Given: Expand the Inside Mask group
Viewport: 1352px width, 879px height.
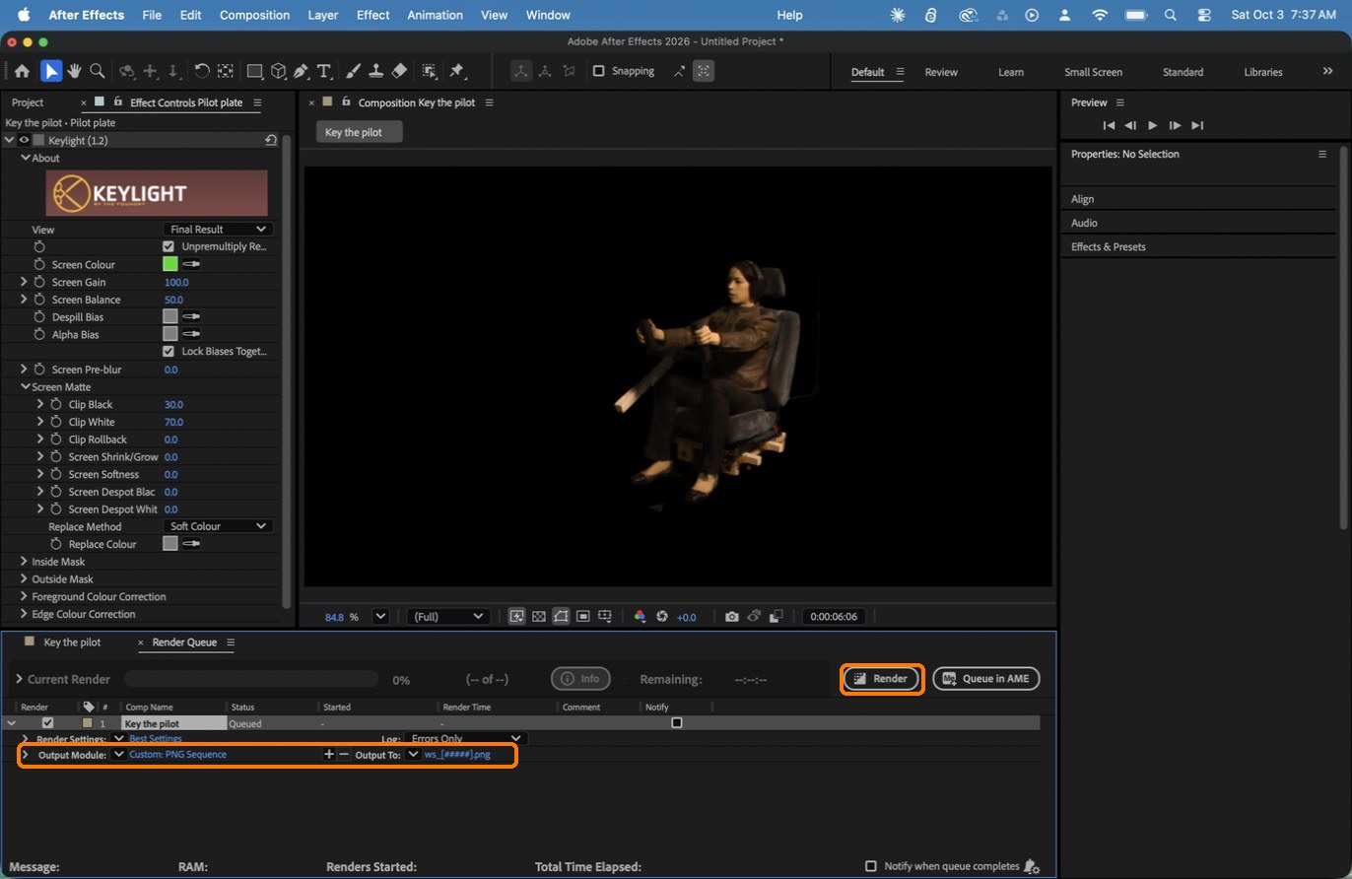Looking at the screenshot, I should (24, 562).
